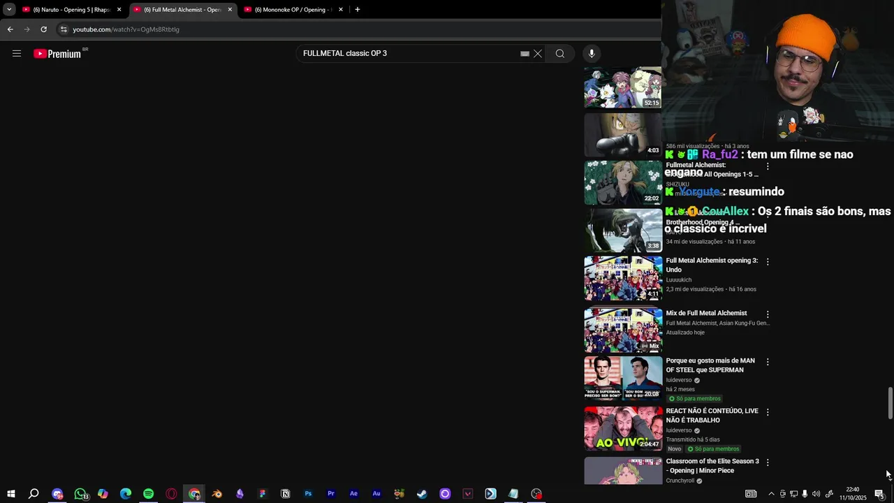Open Premiere Pro from the taskbar
894x503 pixels.
[331, 494]
